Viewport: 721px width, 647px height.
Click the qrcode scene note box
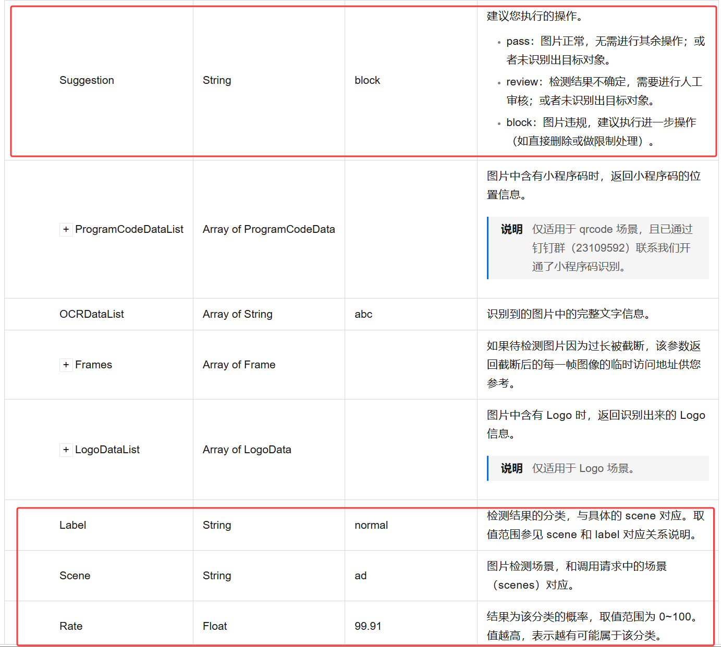598,248
